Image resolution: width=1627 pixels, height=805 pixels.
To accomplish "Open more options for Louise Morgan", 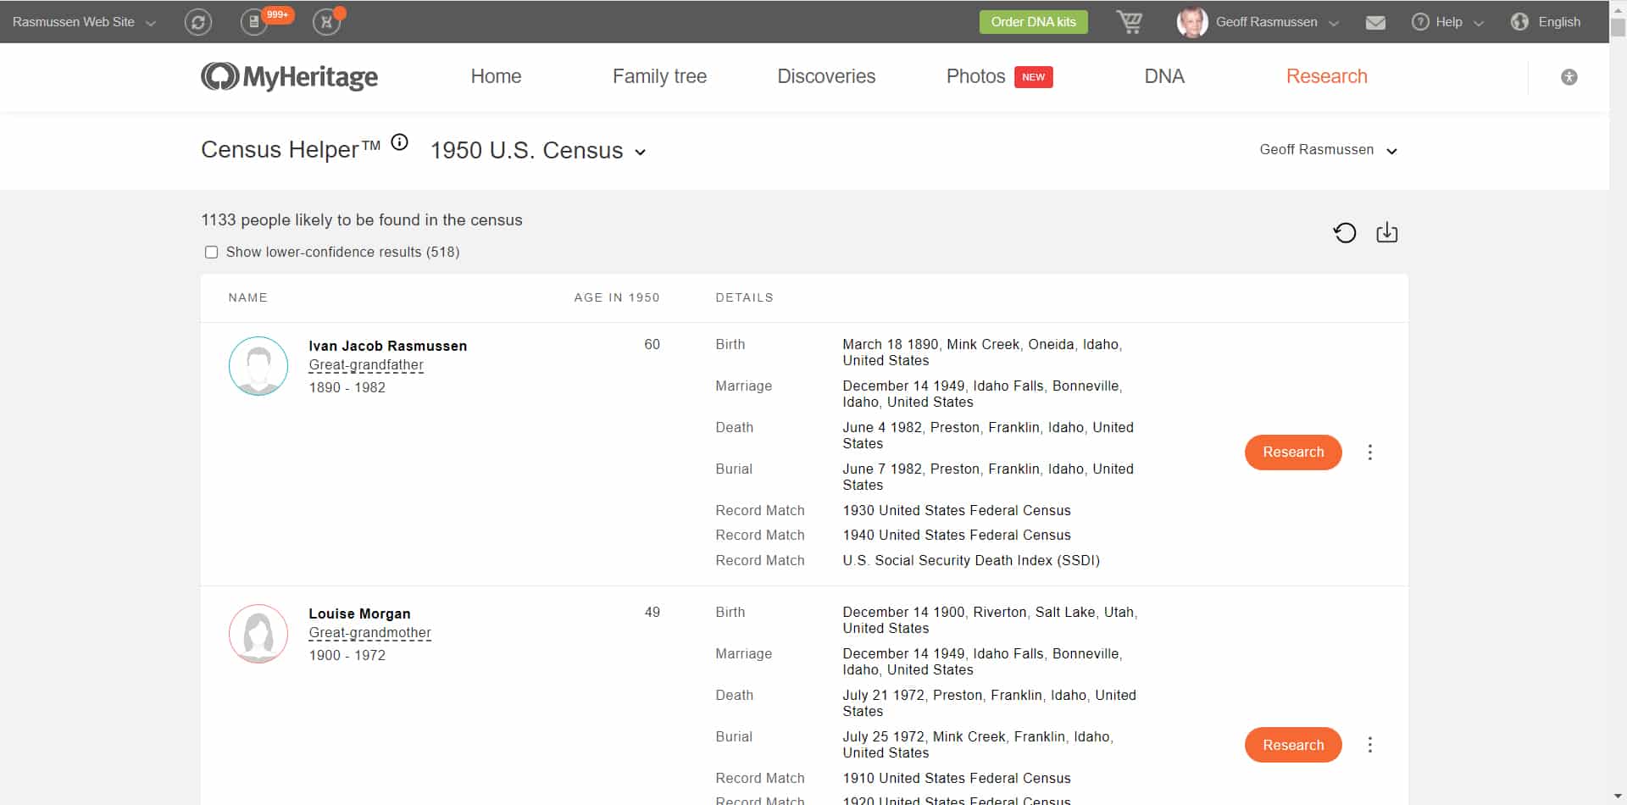I will 1370,745.
